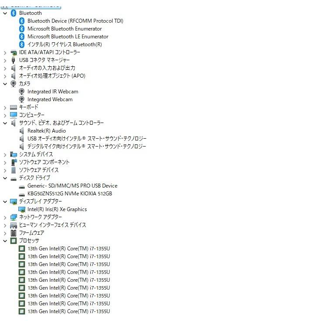Image resolution: width=321 pixels, height=321 pixels.
Task: Expand the ファームウェア category
Action: coord(5,233)
